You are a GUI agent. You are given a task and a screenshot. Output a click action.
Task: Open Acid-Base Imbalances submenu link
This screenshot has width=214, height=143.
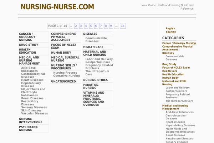pyautogui.click(x=29, y=69)
